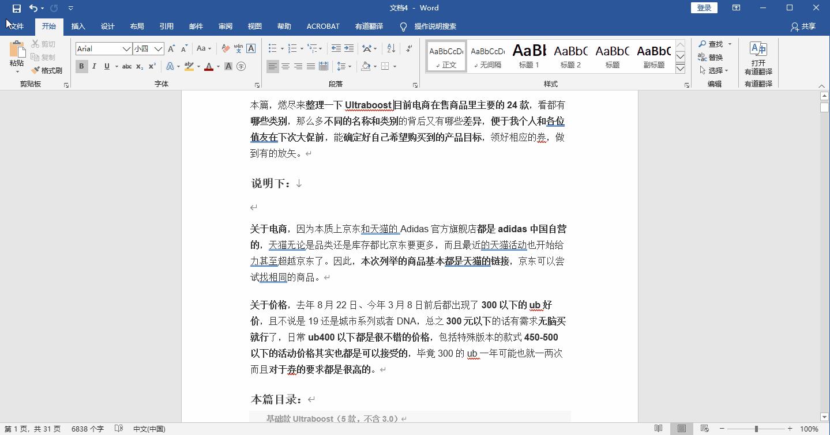Select the subscript icon

140,66
